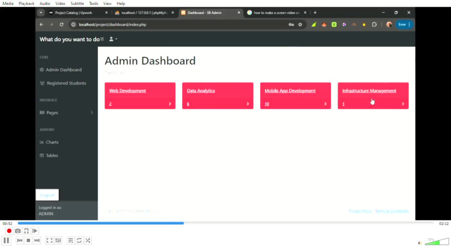Toggle fullscreen video mode

click(x=50, y=240)
